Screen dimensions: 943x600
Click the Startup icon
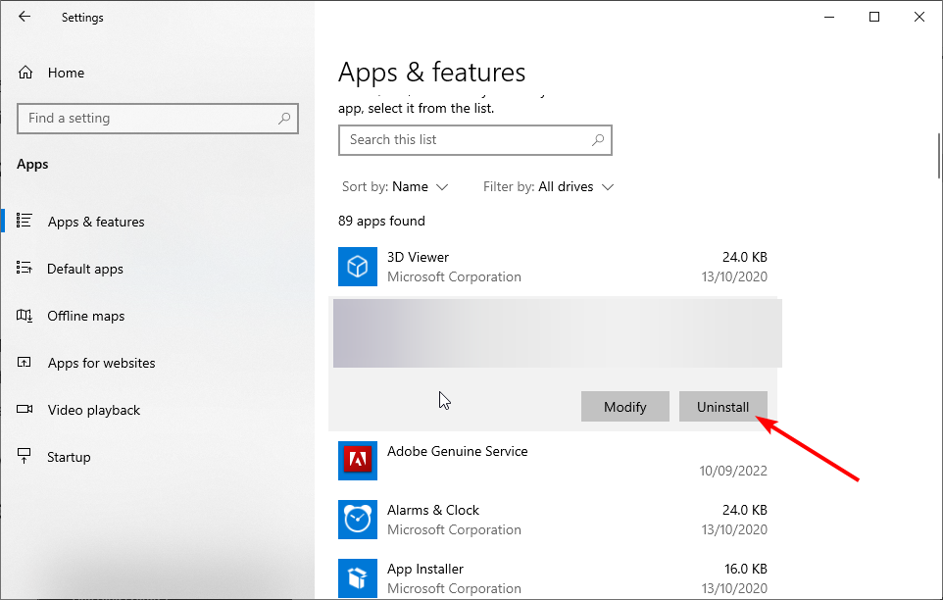(25, 456)
